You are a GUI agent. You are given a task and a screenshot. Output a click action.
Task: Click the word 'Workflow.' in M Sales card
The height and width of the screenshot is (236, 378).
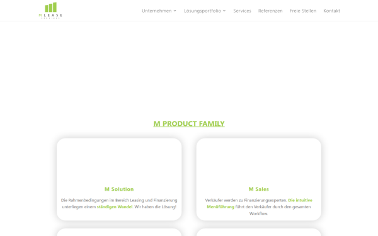coord(259,213)
